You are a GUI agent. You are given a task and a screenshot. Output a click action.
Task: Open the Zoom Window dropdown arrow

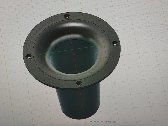tap(105, 122)
